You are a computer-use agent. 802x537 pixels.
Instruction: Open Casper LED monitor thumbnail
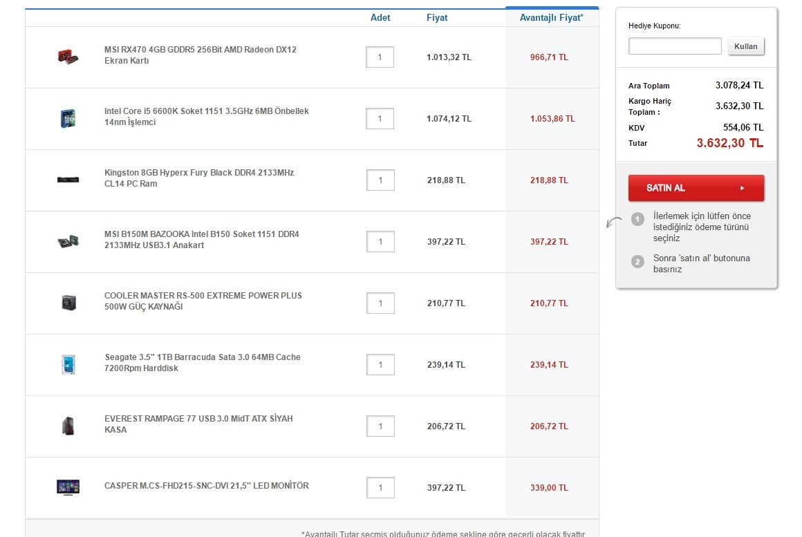tap(68, 487)
